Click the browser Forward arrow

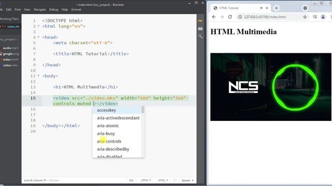point(222,17)
